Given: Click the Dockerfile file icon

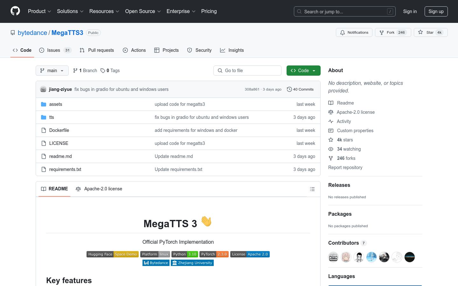Looking at the screenshot, I should coord(44,130).
